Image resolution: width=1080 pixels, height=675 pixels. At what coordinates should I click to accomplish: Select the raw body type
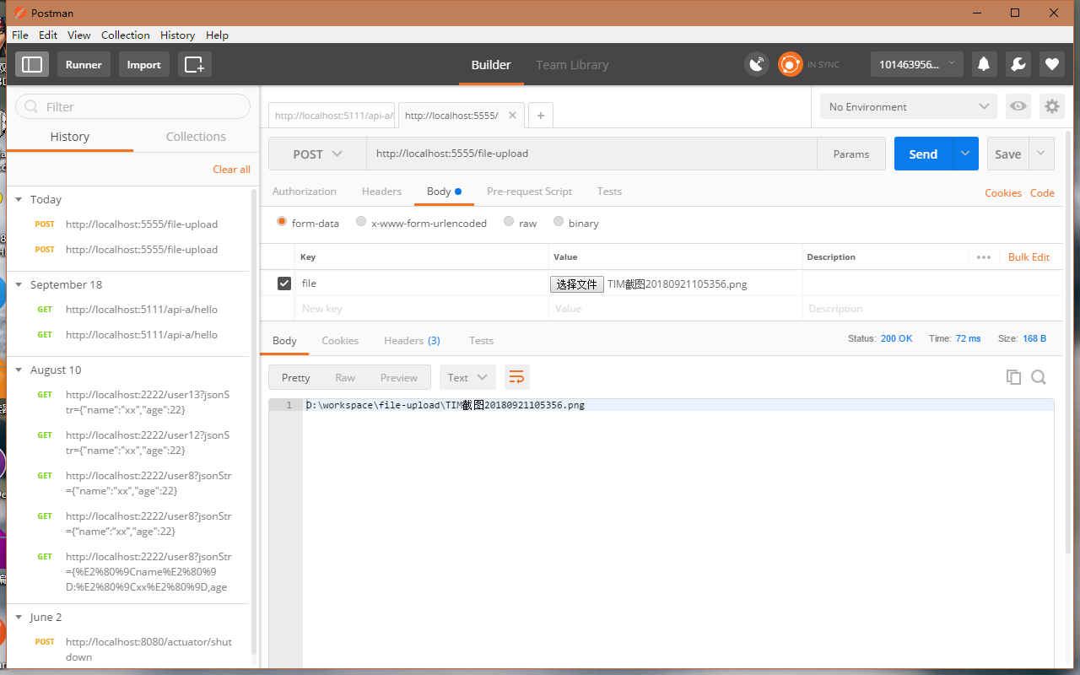pyautogui.click(x=509, y=221)
